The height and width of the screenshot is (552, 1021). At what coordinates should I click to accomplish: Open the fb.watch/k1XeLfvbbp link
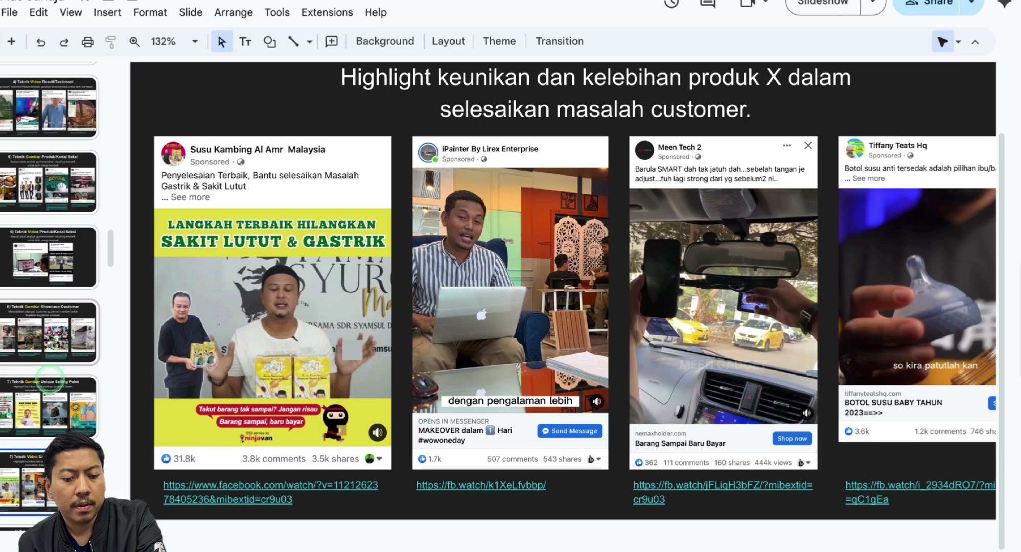pos(481,485)
